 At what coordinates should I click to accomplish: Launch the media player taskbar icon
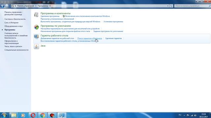[23, 115]
